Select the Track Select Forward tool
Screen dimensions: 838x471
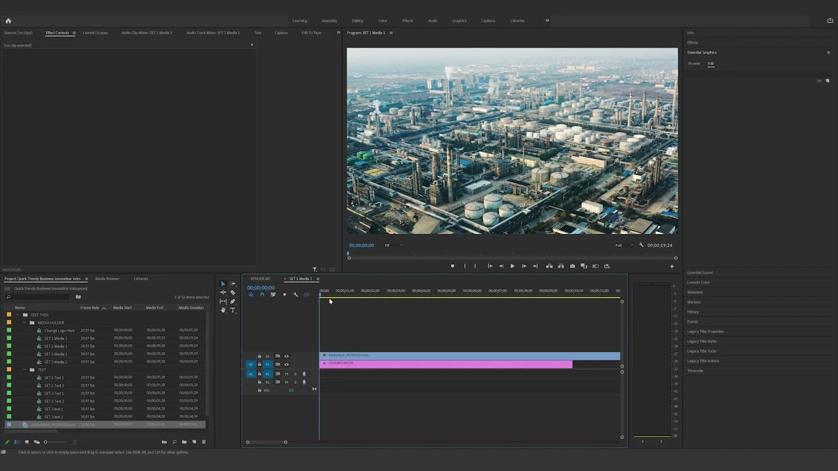(232, 284)
